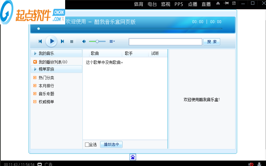The image size is (266, 166).
Task: Stop playback with the stop button
Action: tap(72, 42)
